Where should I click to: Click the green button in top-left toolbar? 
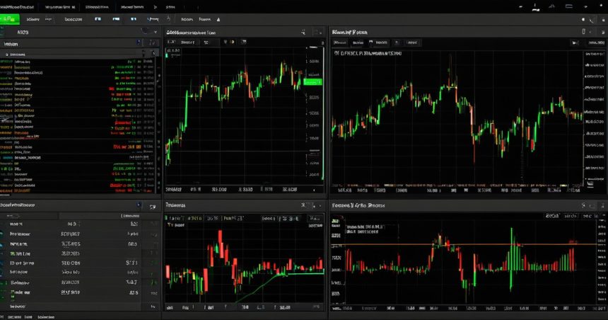click(9, 18)
